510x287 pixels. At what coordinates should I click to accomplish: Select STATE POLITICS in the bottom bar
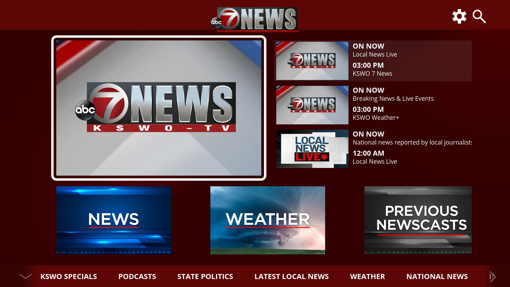[x=205, y=277]
